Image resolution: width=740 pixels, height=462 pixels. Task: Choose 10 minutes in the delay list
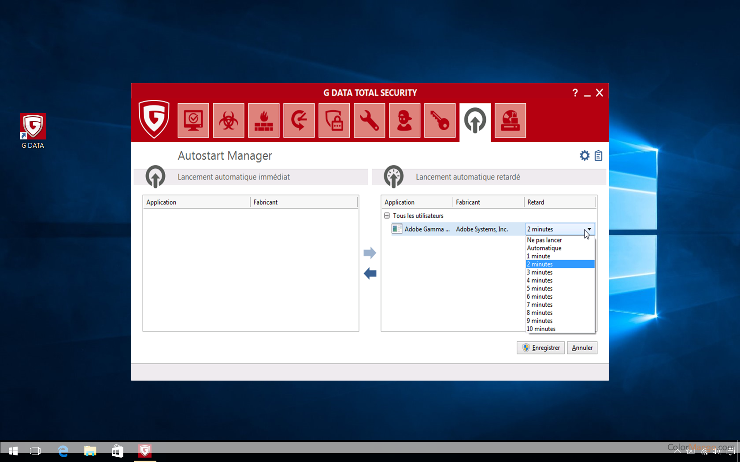tap(560, 329)
